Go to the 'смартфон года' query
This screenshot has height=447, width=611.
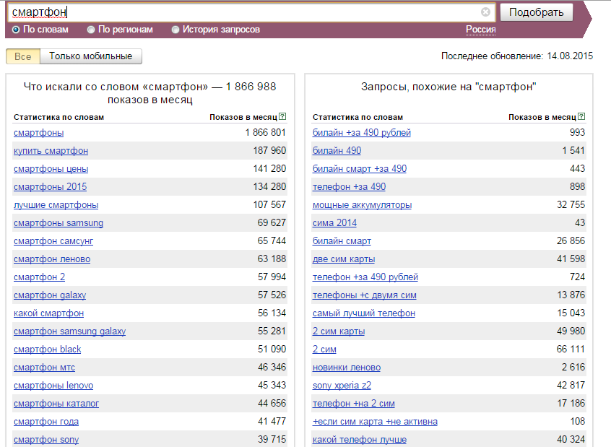46,422
